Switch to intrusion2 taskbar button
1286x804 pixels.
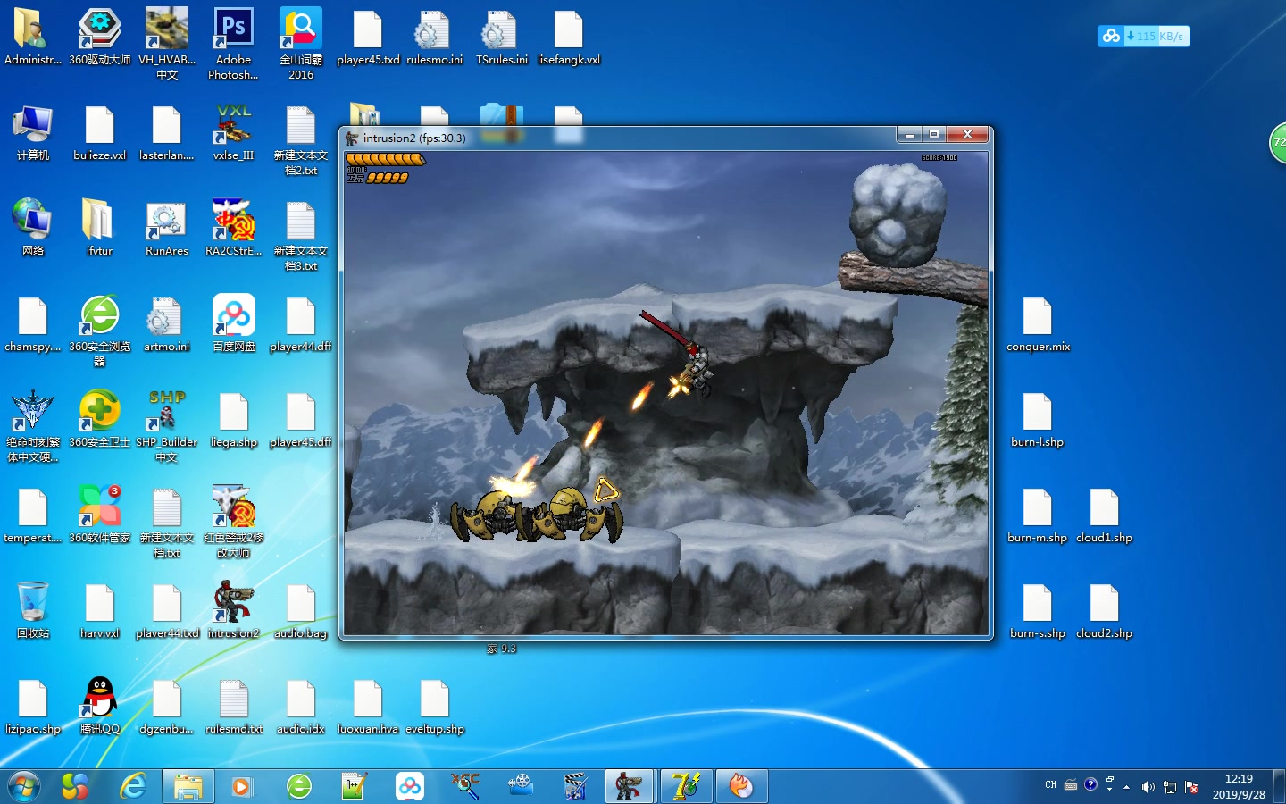630,786
